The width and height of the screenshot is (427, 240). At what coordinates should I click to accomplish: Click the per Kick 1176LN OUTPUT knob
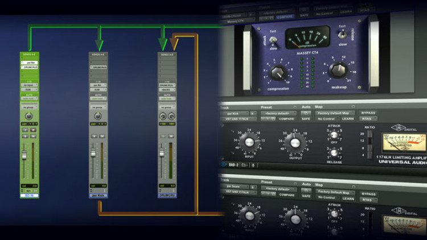295,143
